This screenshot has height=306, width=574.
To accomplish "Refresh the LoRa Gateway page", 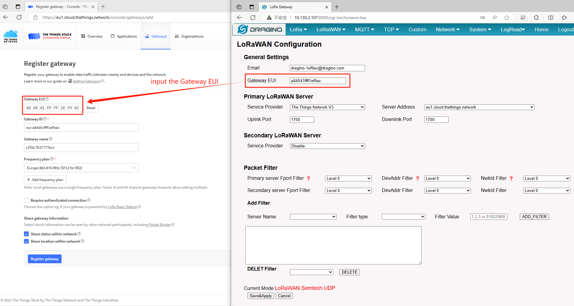I will [253, 18].
